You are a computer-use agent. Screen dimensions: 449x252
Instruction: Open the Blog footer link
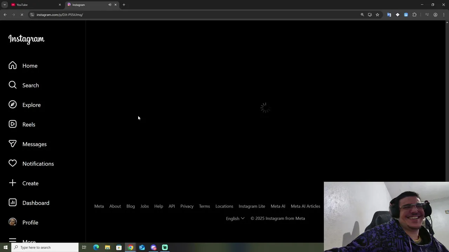[x=130, y=206]
